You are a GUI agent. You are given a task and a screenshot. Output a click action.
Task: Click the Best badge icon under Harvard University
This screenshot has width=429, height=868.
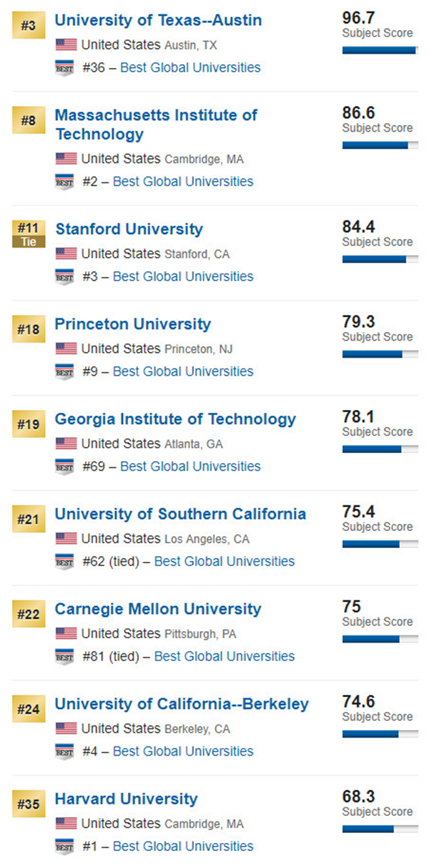click(64, 847)
